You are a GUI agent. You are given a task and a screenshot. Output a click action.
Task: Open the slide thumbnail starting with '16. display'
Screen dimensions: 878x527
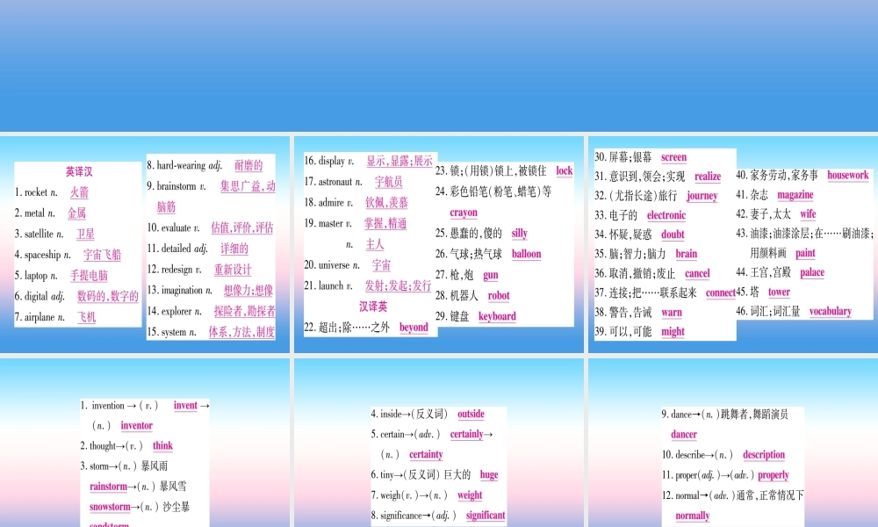coord(438,244)
